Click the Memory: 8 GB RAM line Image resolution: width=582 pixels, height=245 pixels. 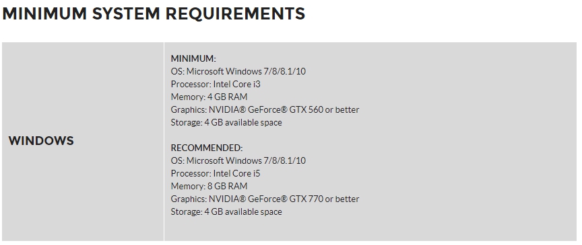[209, 186]
